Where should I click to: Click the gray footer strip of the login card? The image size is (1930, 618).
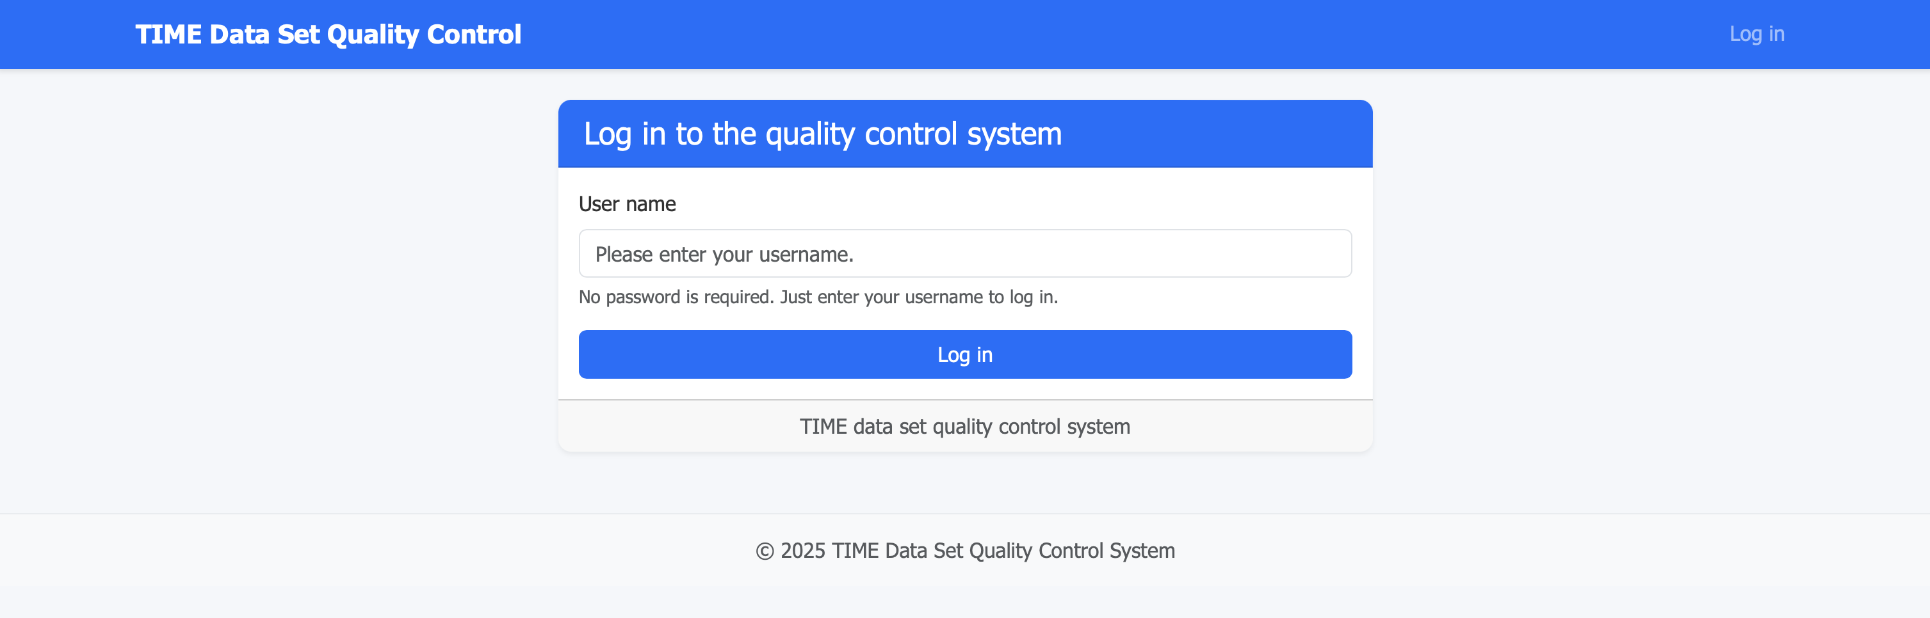point(964,427)
